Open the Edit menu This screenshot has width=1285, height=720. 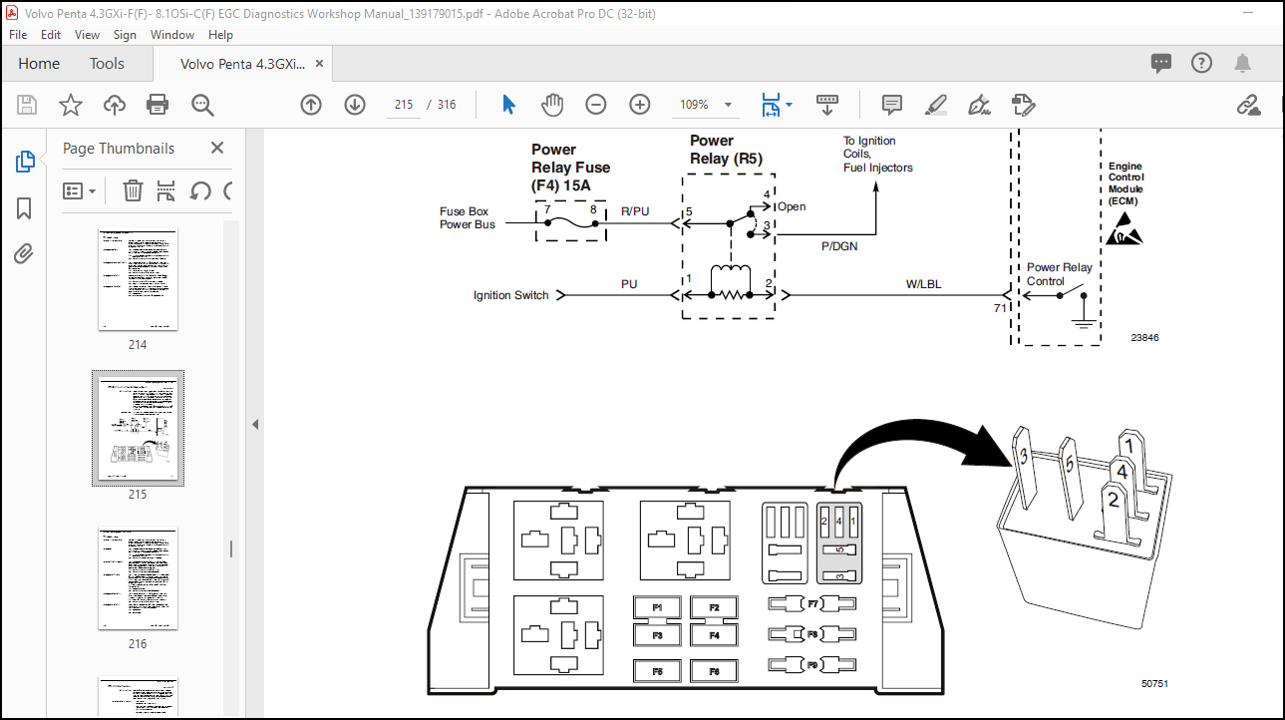pos(51,34)
